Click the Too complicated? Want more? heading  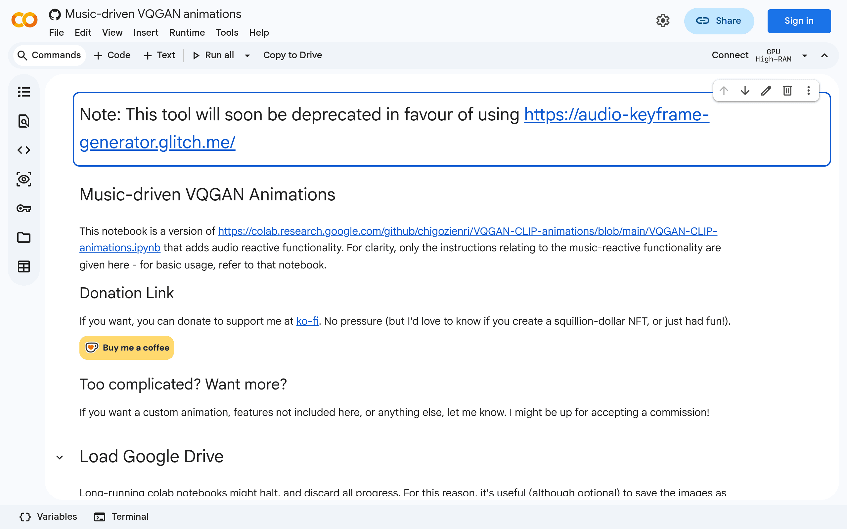pos(183,384)
